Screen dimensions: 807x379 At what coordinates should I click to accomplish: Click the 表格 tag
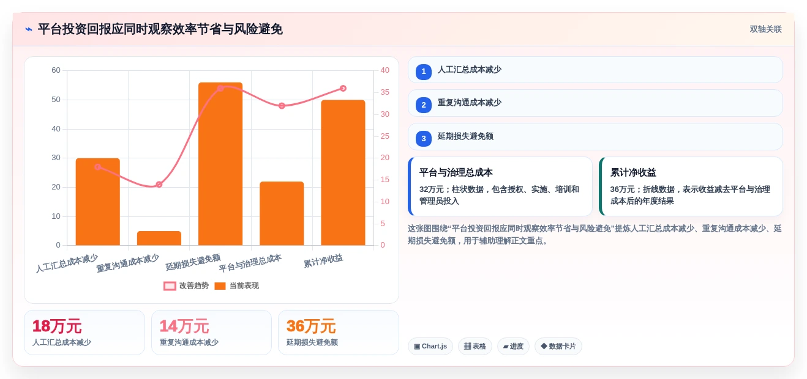[x=475, y=347]
